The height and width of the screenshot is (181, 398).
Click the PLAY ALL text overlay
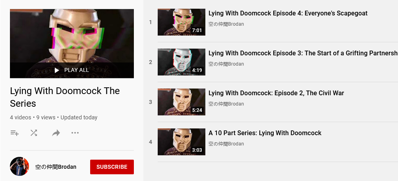click(77, 70)
